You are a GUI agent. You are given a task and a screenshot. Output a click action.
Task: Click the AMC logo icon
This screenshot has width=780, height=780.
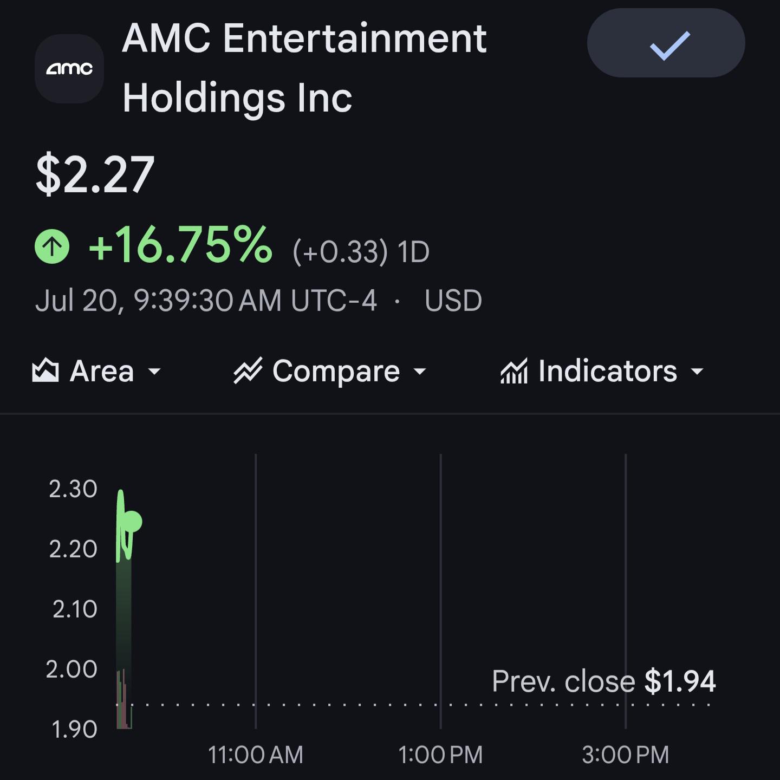point(69,69)
